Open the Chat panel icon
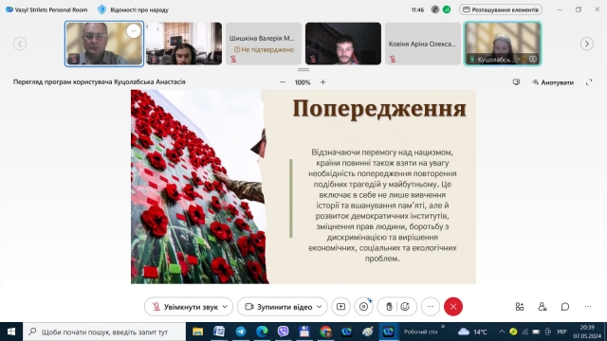The height and width of the screenshot is (341, 607). pos(565,307)
